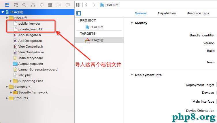Open the Breakpoint navigator icon
The image size is (217, 123).
pyautogui.click(x=59, y=5)
